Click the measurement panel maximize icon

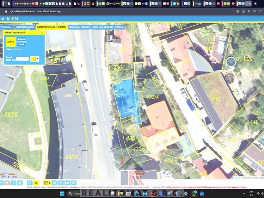click(38, 32)
